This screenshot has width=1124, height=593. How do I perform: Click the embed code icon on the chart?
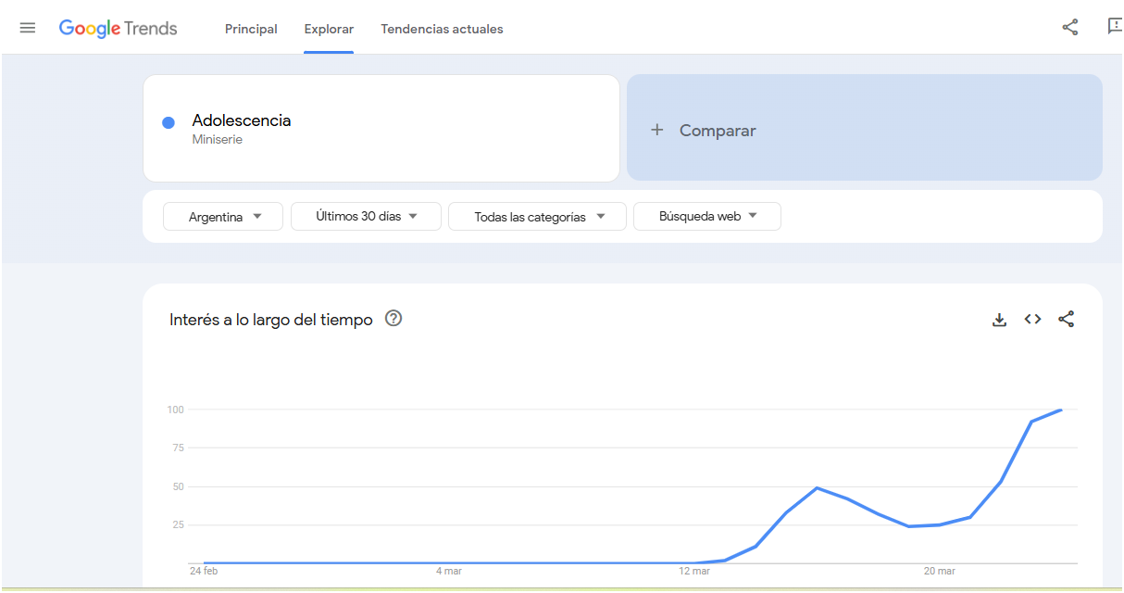(1032, 319)
